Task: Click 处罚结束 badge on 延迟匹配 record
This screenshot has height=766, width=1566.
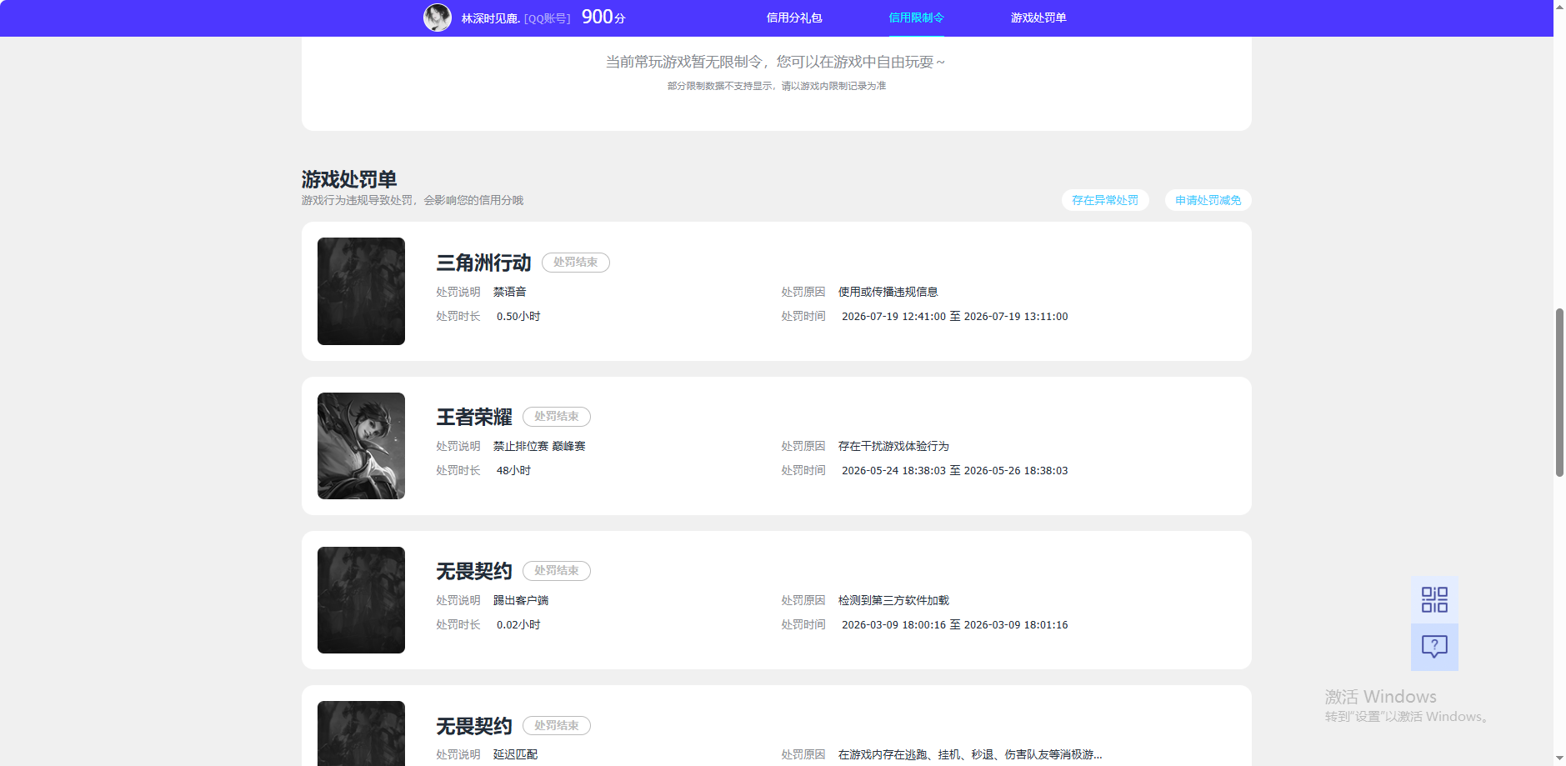Action: click(557, 726)
